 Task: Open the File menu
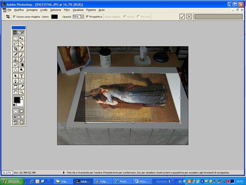click(9, 10)
